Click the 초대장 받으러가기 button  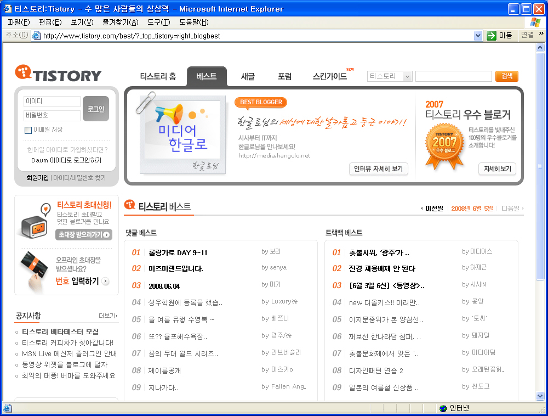84,234
